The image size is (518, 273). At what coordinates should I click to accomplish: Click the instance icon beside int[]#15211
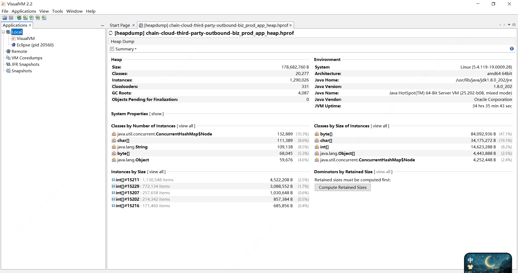(x=113, y=180)
